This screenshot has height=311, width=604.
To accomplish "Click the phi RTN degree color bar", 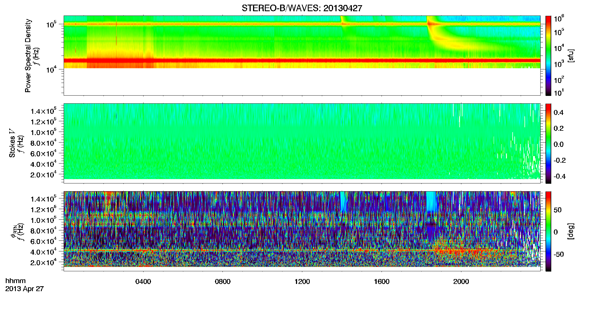I will 548,231.
